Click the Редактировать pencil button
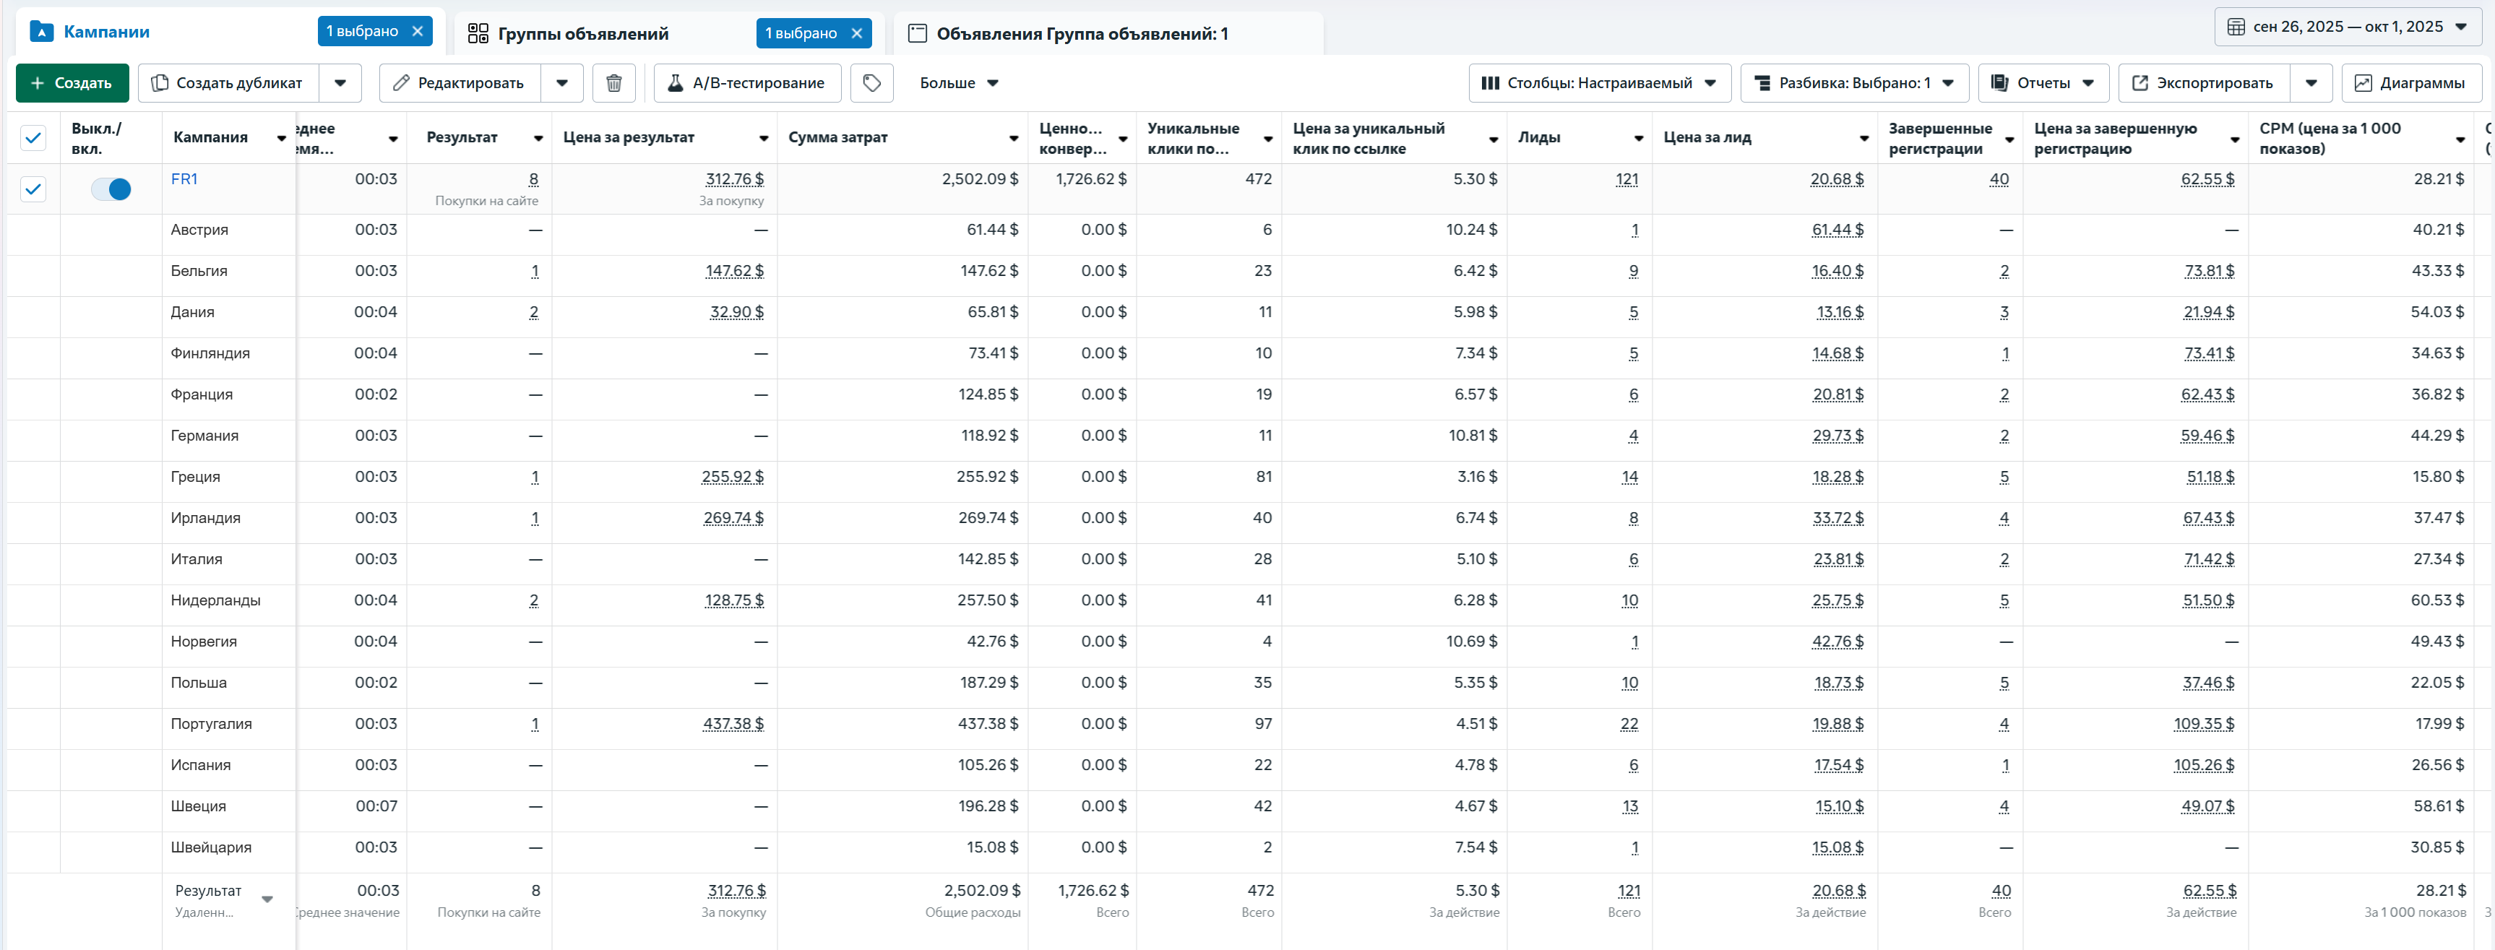Viewport: 2495px width, 950px height. 459,83
